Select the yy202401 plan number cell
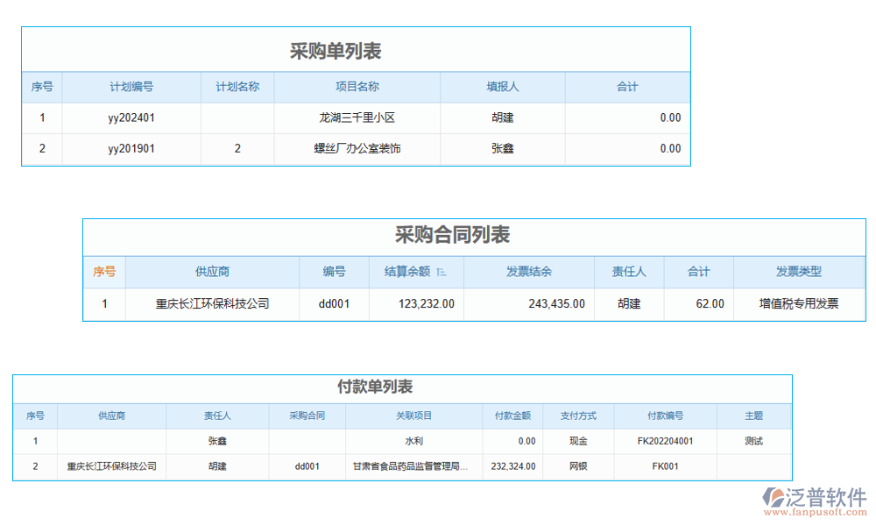Screen dimensions: 876x526 131,118
